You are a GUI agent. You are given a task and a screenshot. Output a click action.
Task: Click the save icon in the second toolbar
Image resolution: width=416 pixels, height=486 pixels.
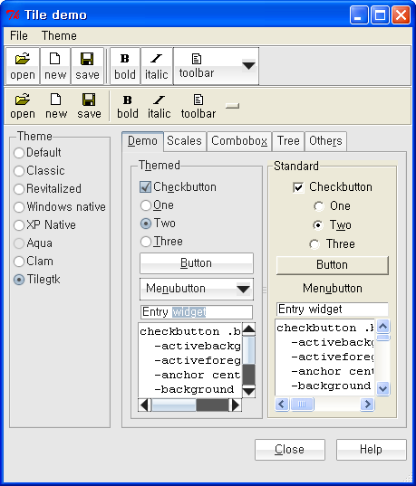pos(89,100)
